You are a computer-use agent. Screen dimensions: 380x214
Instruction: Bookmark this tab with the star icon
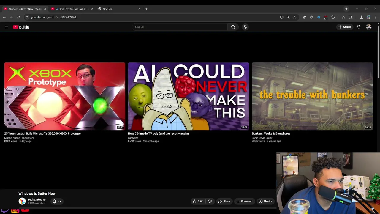point(294,17)
